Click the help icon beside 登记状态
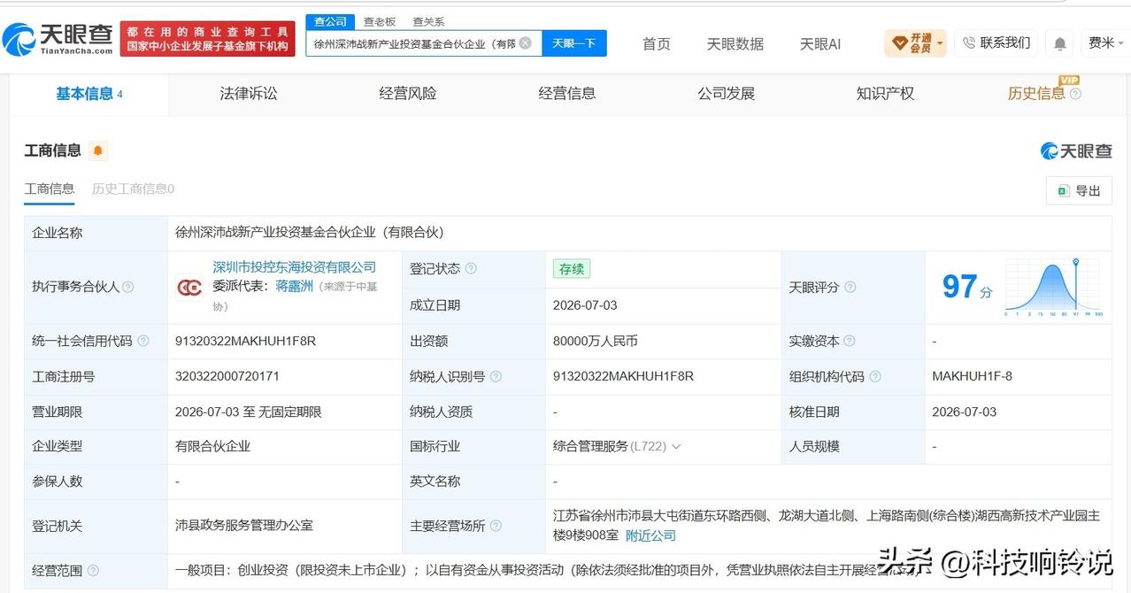 [471, 269]
